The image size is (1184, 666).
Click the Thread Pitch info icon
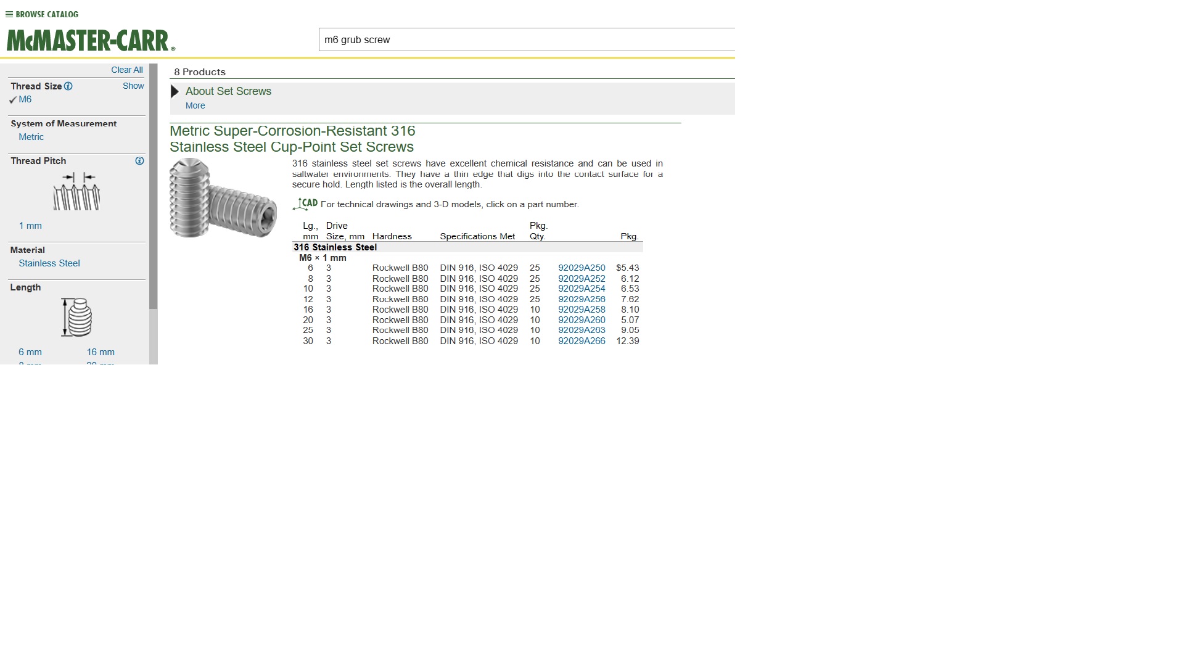pos(139,161)
